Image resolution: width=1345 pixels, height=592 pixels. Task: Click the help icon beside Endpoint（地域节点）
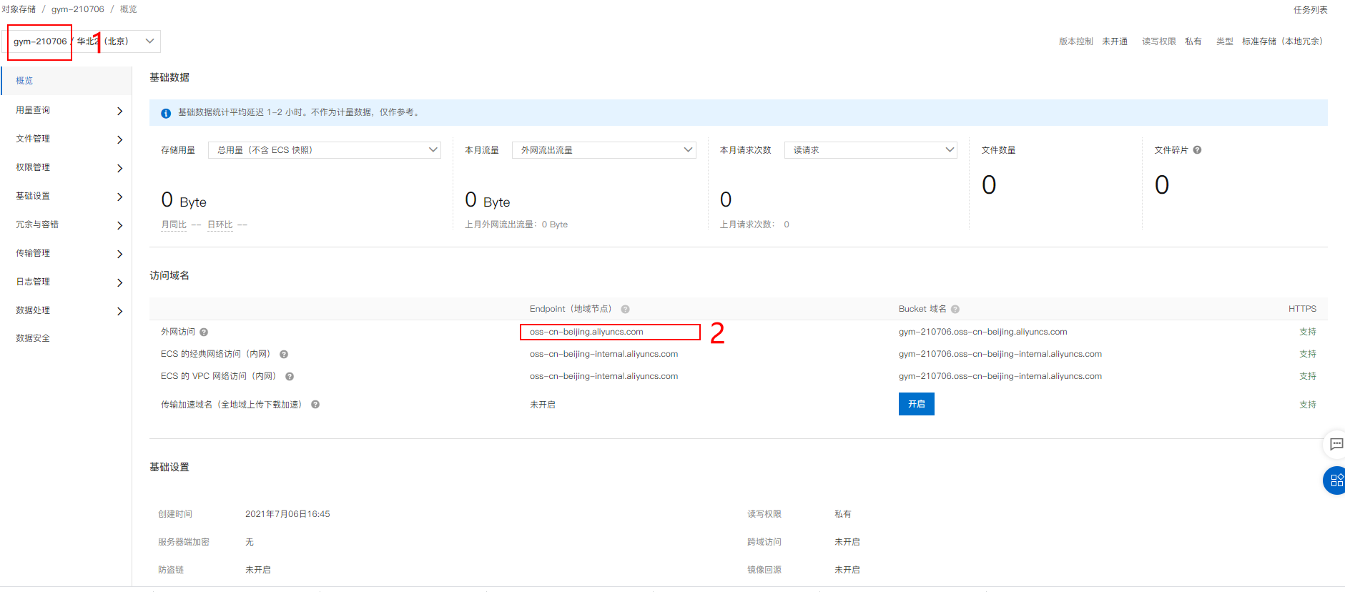click(x=625, y=310)
